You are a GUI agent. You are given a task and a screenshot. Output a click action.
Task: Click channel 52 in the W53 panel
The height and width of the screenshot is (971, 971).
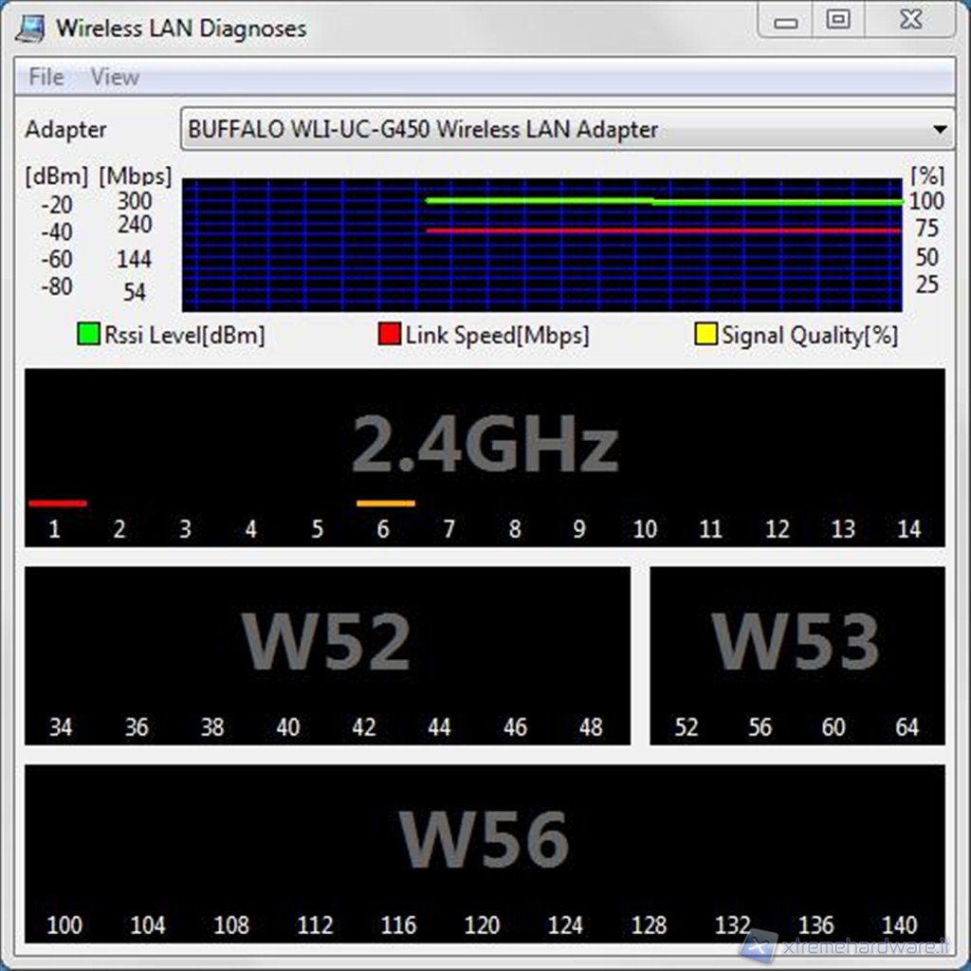click(686, 727)
